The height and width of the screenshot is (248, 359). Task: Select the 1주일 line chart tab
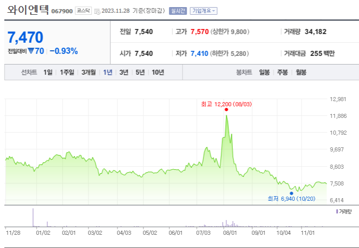click(67, 72)
